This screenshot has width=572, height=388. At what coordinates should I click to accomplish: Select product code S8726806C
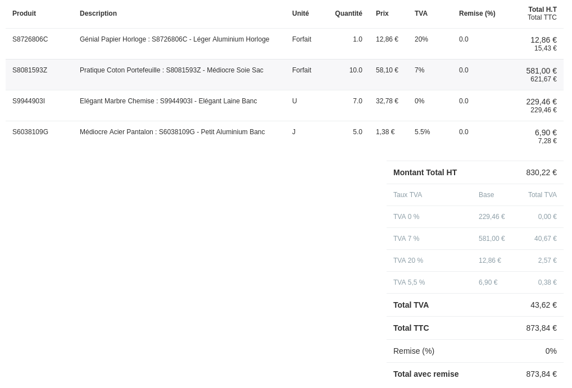(x=30, y=39)
